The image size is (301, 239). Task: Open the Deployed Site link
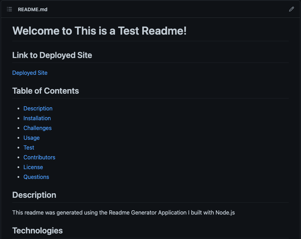(x=30, y=73)
